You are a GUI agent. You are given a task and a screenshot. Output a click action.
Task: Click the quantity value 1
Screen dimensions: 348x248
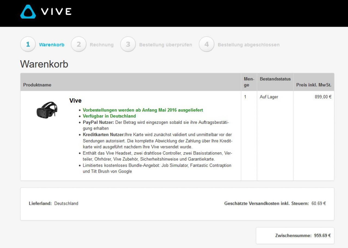pos(245,97)
